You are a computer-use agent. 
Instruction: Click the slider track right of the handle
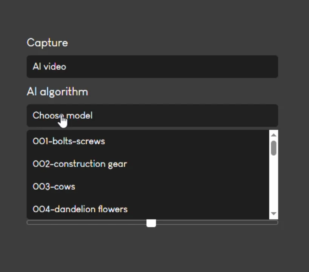tap(215, 223)
